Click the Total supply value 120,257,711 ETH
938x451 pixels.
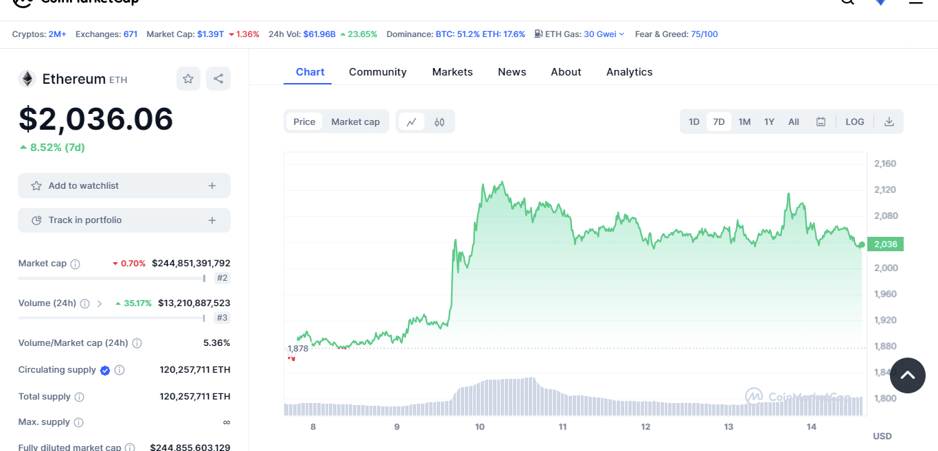195,397
